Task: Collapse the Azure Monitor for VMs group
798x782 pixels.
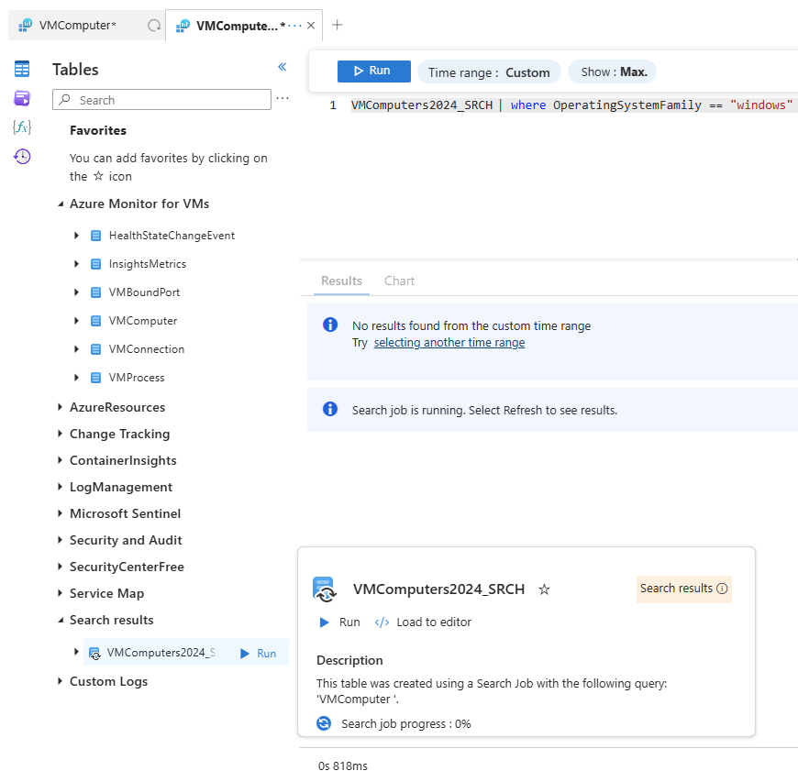Action: [61, 204]
